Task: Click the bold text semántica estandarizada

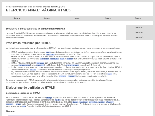Action: pos(35,36)
